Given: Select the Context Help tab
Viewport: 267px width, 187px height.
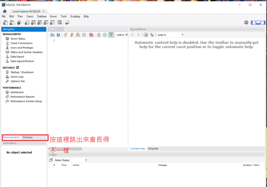Looking at the screenshot, I should pyautogui.click(x=137, y=149).
